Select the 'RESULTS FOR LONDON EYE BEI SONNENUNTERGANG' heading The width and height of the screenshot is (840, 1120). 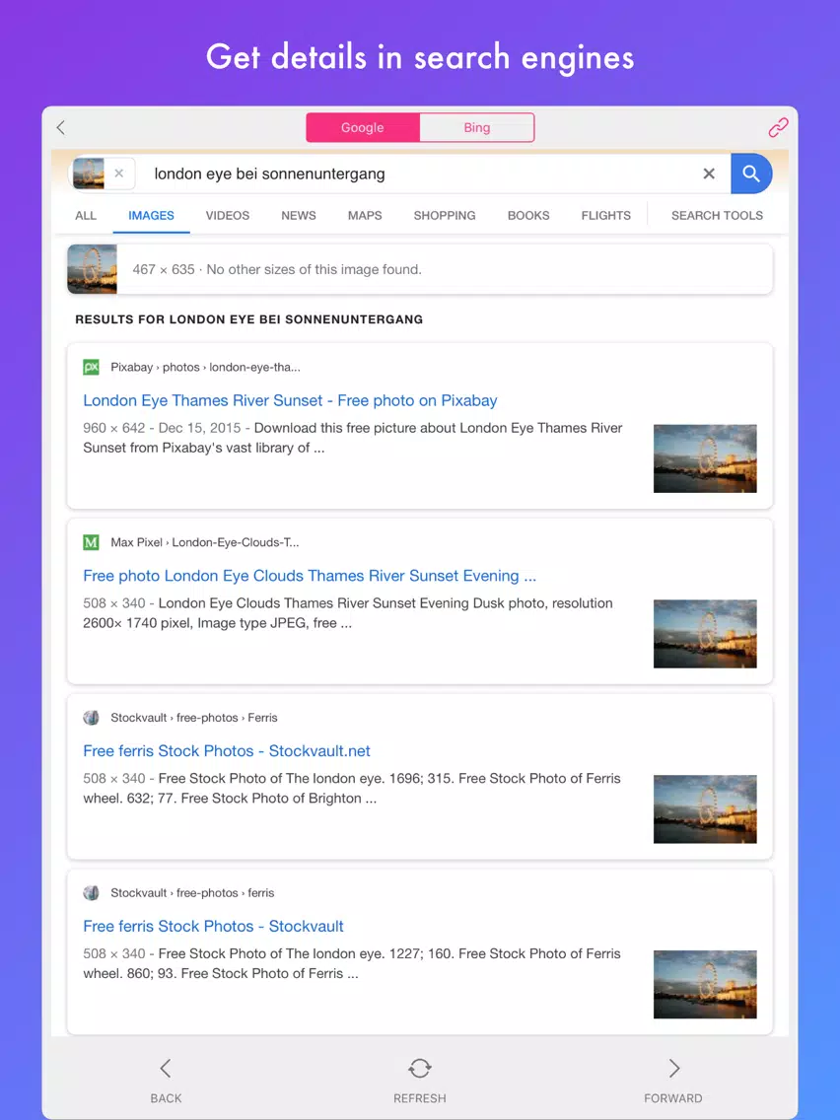pos(249,319)
